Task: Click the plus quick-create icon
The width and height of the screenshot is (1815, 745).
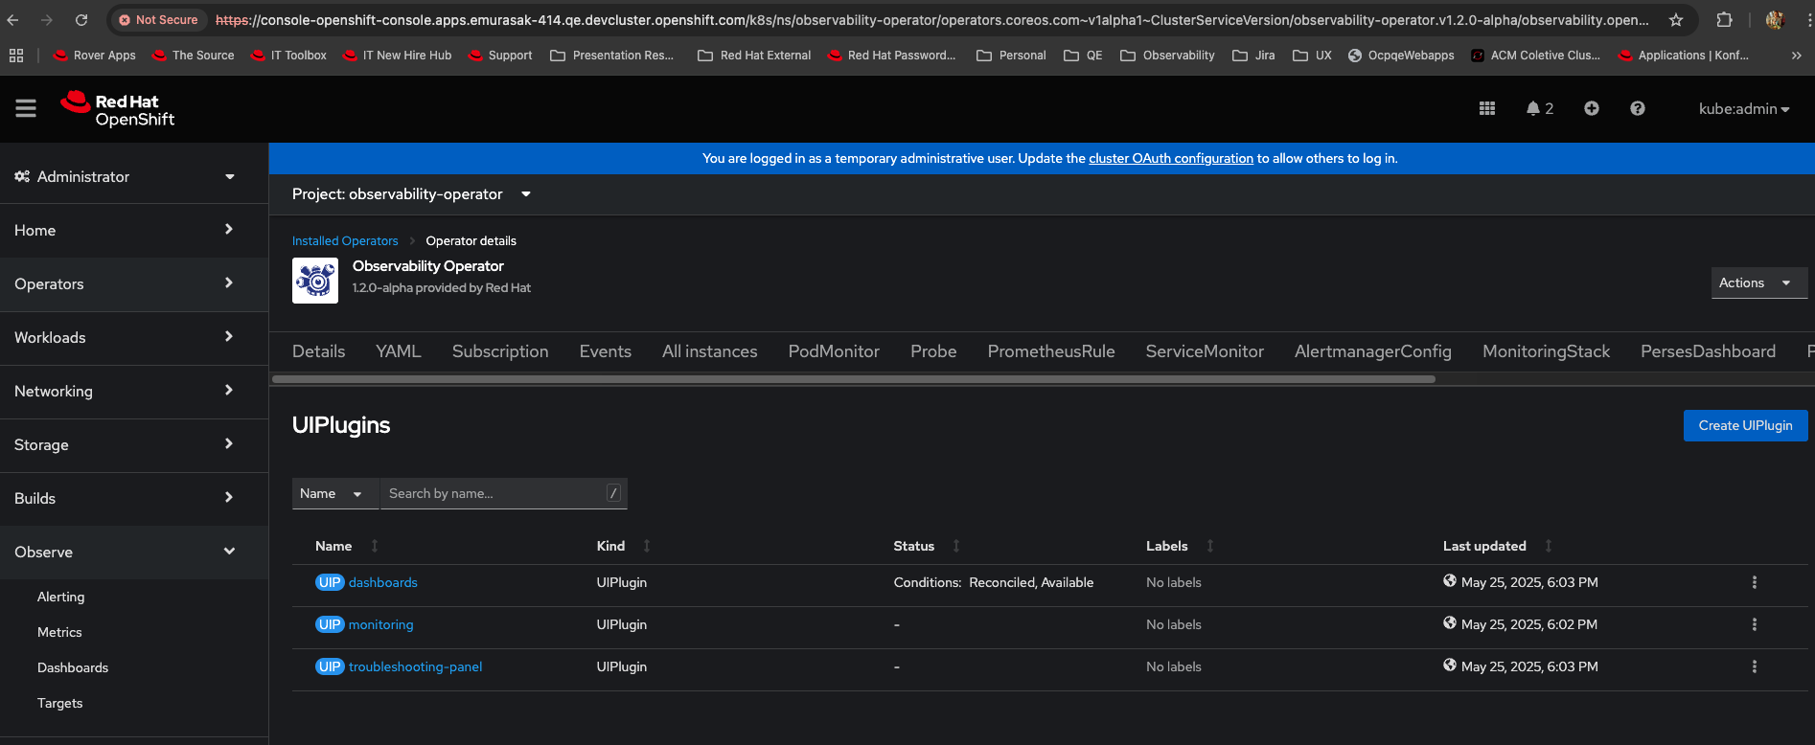Action: [x=1591, y=109]
